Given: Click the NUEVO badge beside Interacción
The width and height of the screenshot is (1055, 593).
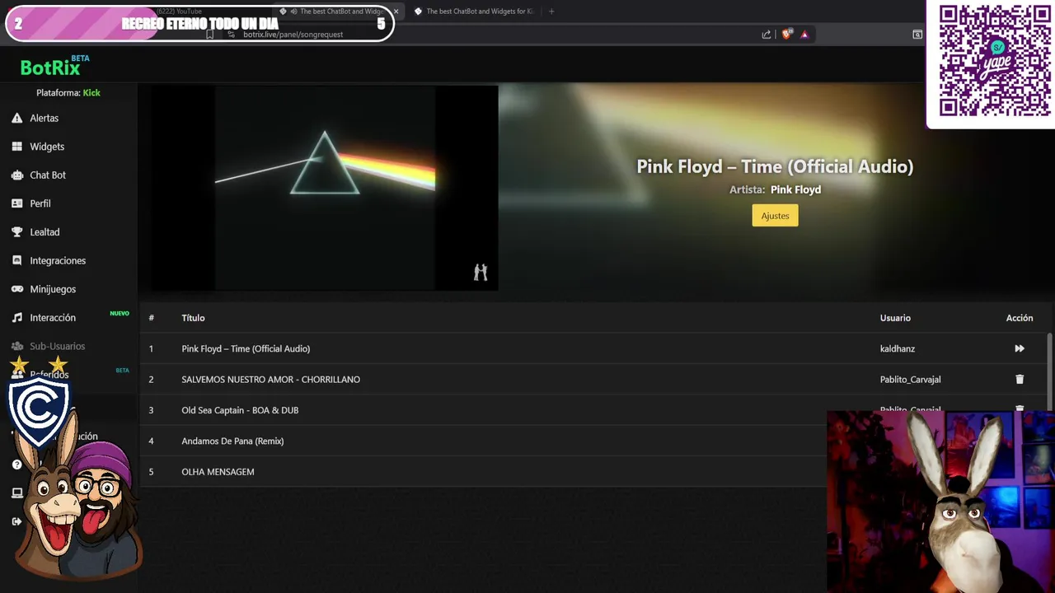Looking at the screenshot, I should [x=120, y=313].
